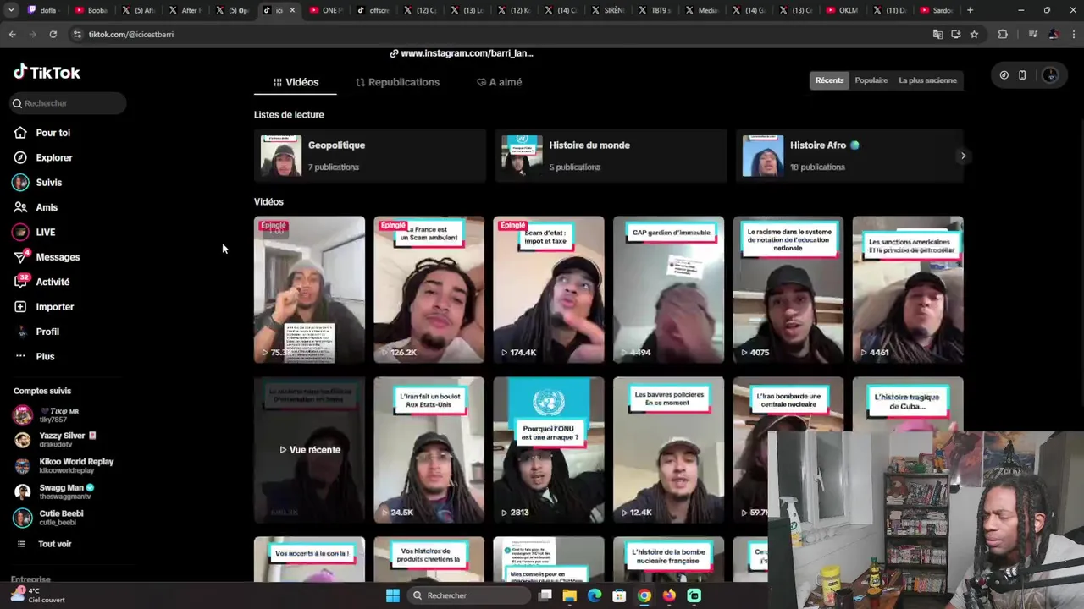Open video 'Les bavures policieres En ce moment'

tap(669, 450)
